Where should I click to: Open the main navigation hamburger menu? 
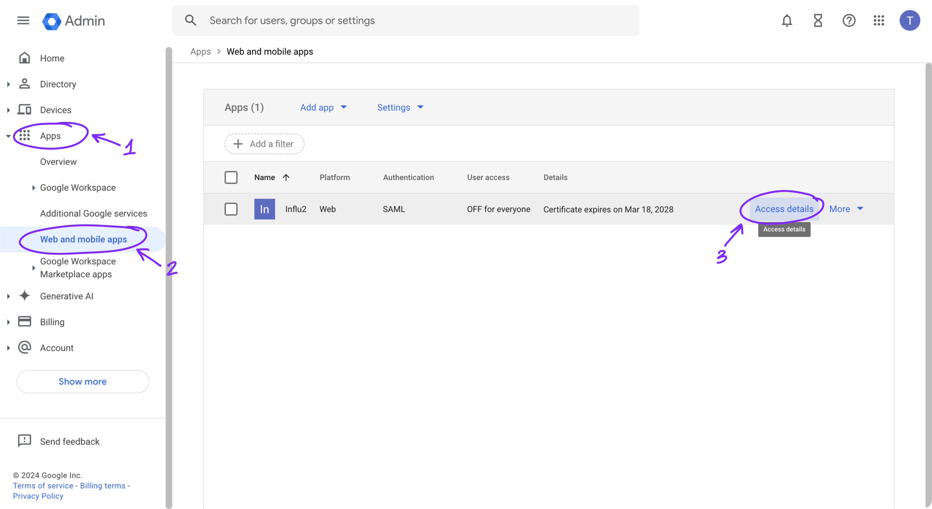[x=23, y=21]
